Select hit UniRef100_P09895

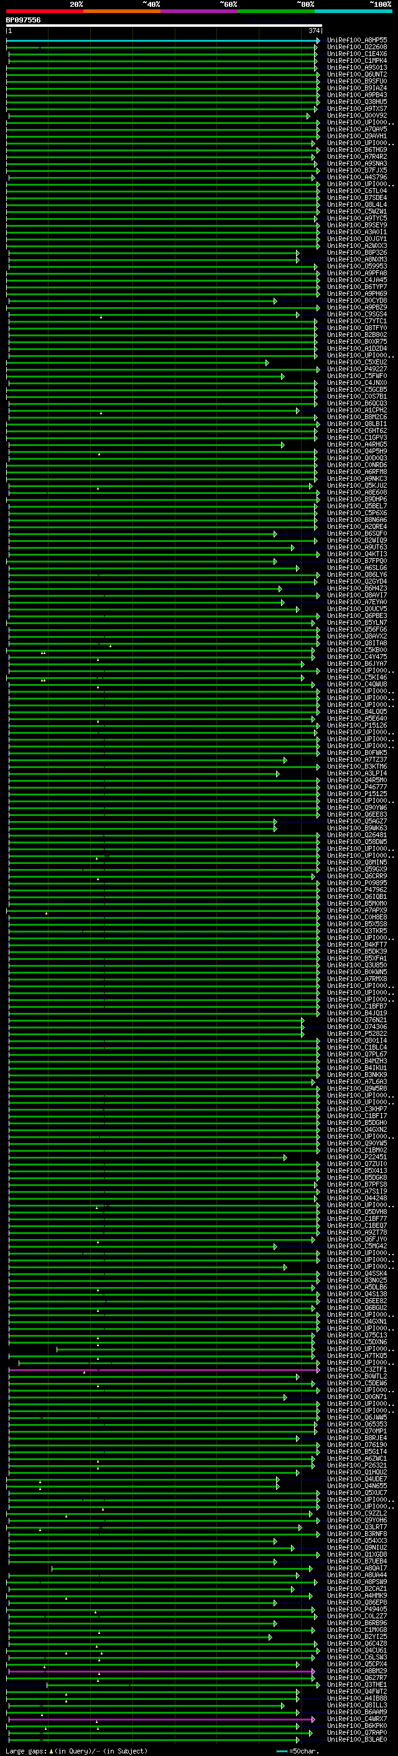(357, 883)
